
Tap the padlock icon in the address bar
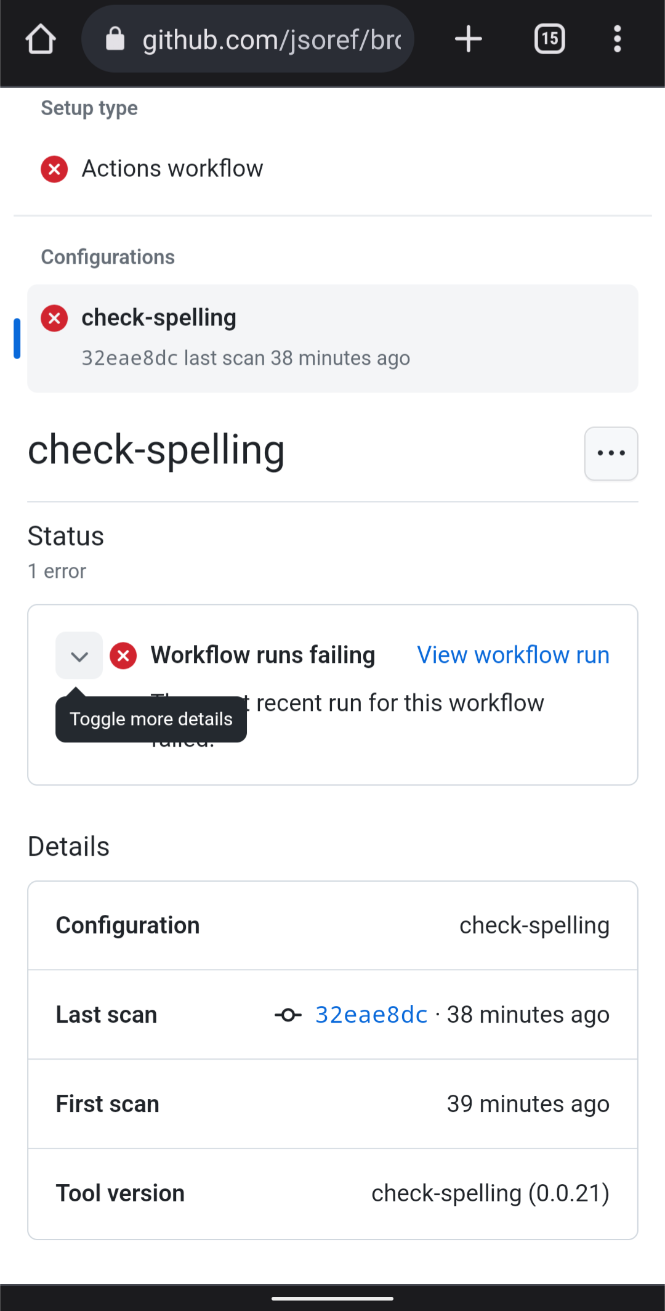[115, 39]
